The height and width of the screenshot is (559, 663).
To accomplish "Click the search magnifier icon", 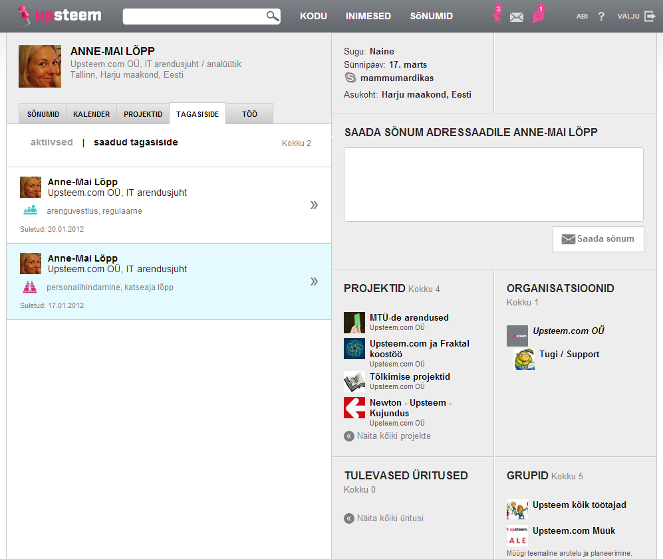I will click(273, 16).
